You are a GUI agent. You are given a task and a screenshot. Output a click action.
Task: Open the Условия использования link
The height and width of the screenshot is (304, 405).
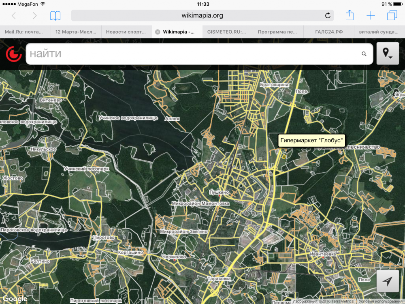[x=380, y=301]
